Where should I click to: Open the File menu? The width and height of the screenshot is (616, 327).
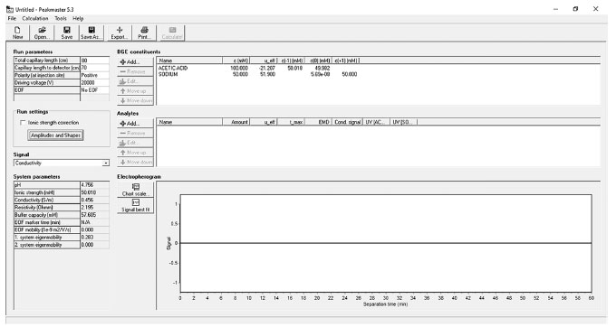[x=12, y=18]
